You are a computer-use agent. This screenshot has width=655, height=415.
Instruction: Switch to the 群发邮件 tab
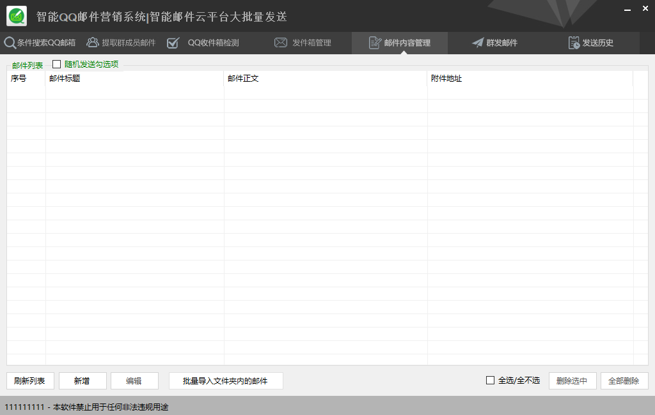click(495, 43)
